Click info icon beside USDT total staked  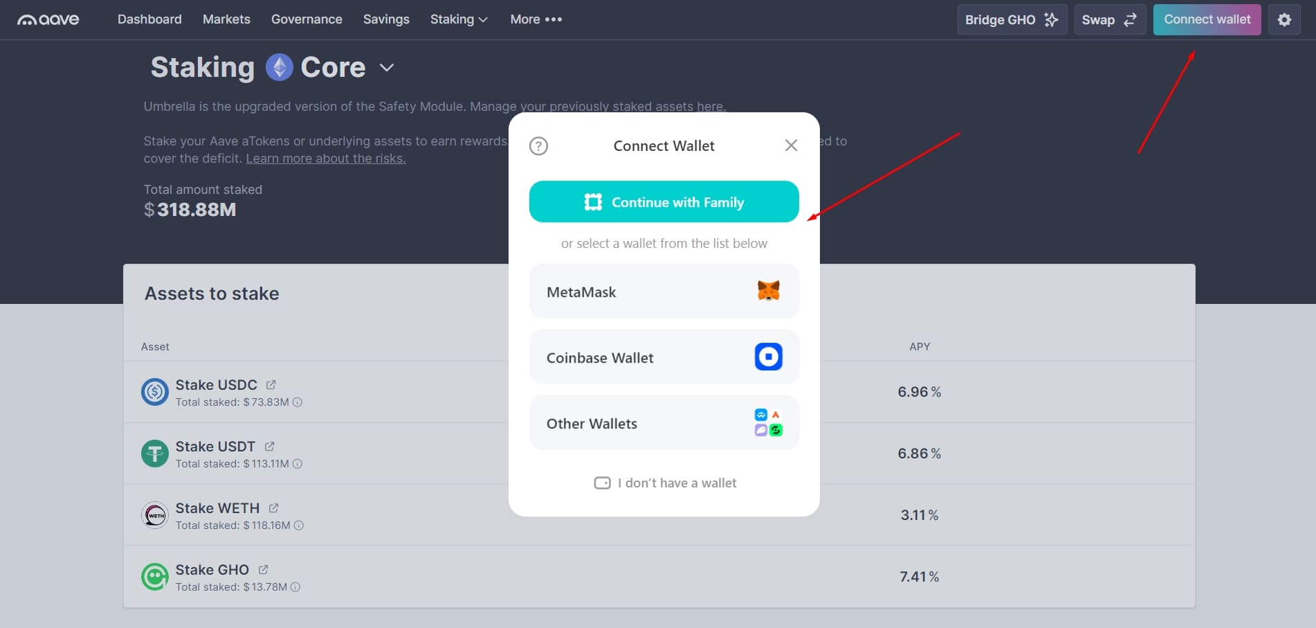point(298,464)
